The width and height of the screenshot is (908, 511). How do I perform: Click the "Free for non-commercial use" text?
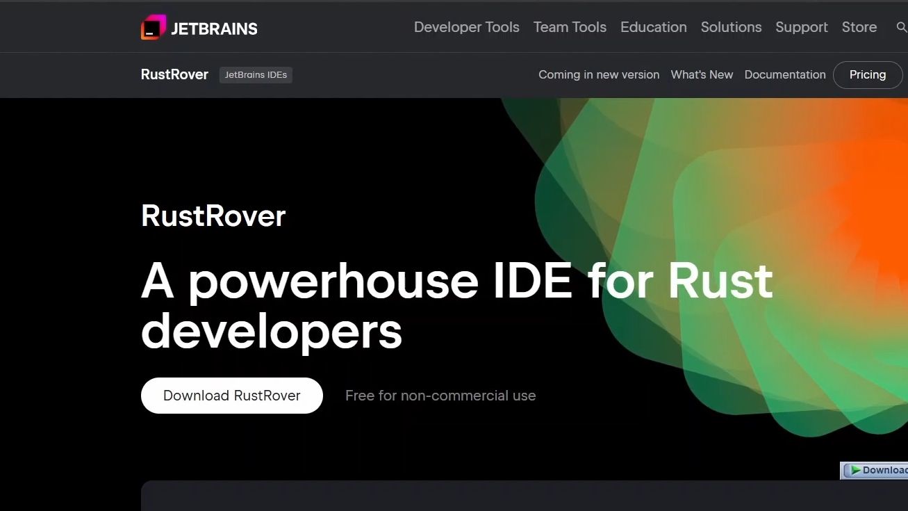440,396
